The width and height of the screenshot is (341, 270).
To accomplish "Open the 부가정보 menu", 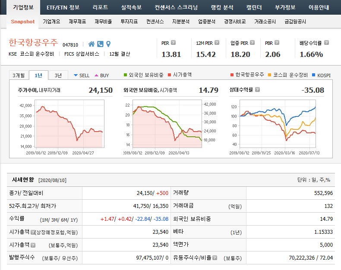I will (x=285, y=7).
